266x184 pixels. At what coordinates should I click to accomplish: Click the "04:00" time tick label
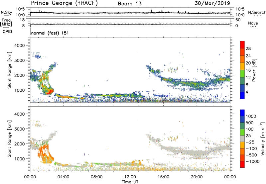click(x=63, y=177)
